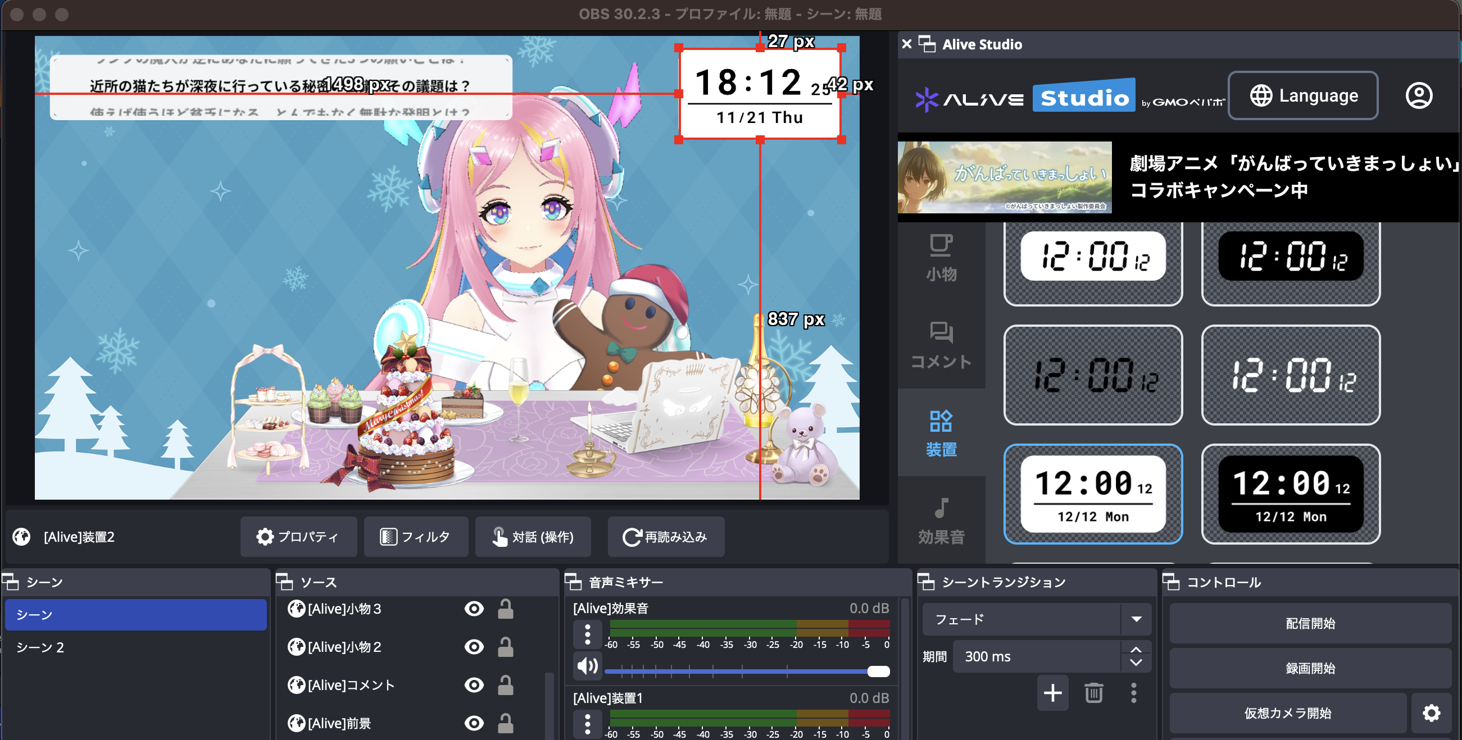Click 仮想カメラ開始 button
Viewport: 1462px width, 740px height.
tap(1288, 713)
